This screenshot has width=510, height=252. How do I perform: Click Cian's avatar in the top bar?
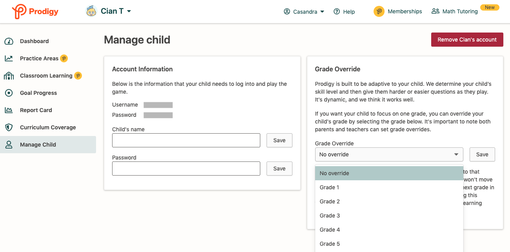click(x=91, y=11)
